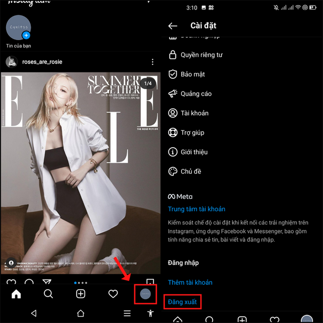Tap Android back triangle button

point(34,313)
